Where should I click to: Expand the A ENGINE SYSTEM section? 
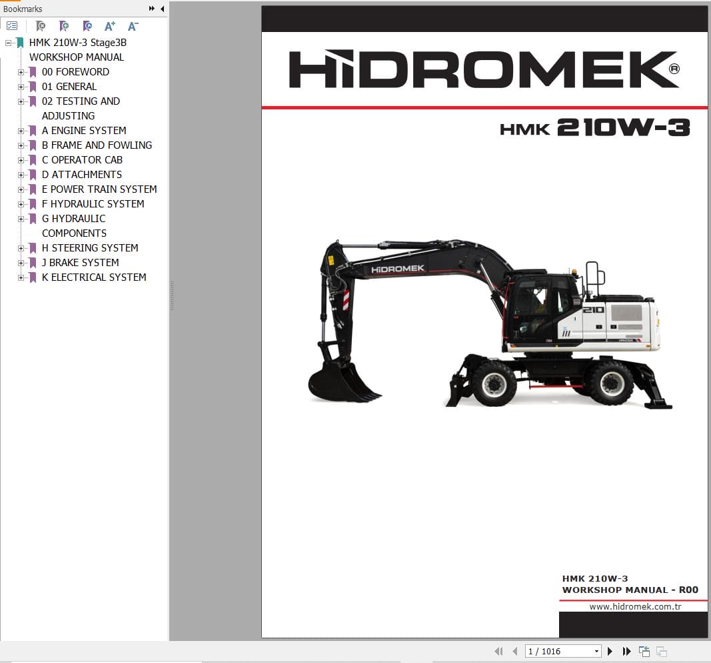pyautogui.click(x=21, y=130)
